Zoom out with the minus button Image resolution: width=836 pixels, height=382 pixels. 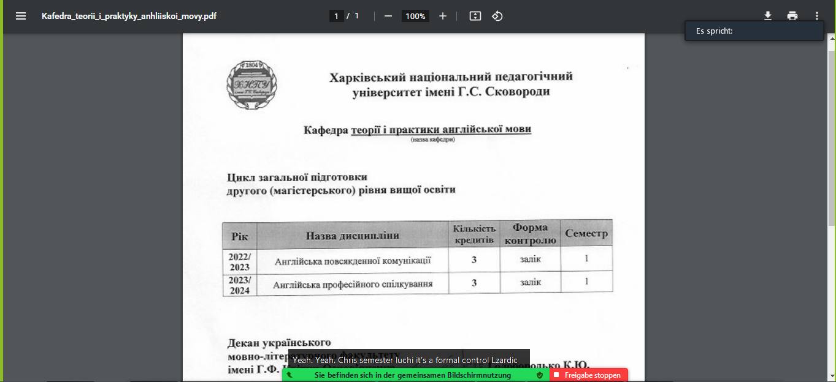click(x=388, y=16)
